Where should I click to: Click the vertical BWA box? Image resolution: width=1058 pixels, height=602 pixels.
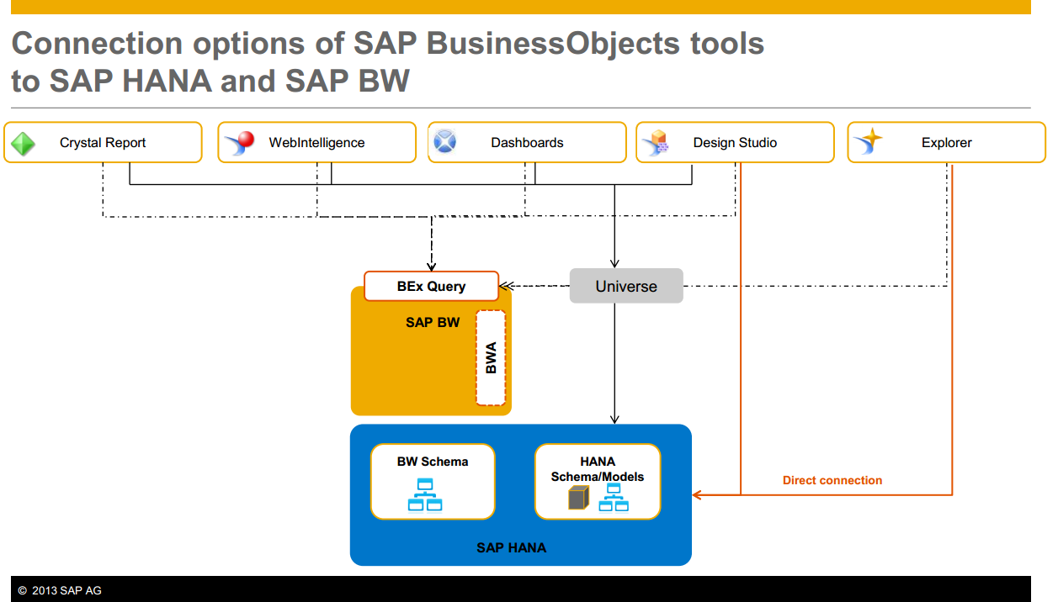491,358
